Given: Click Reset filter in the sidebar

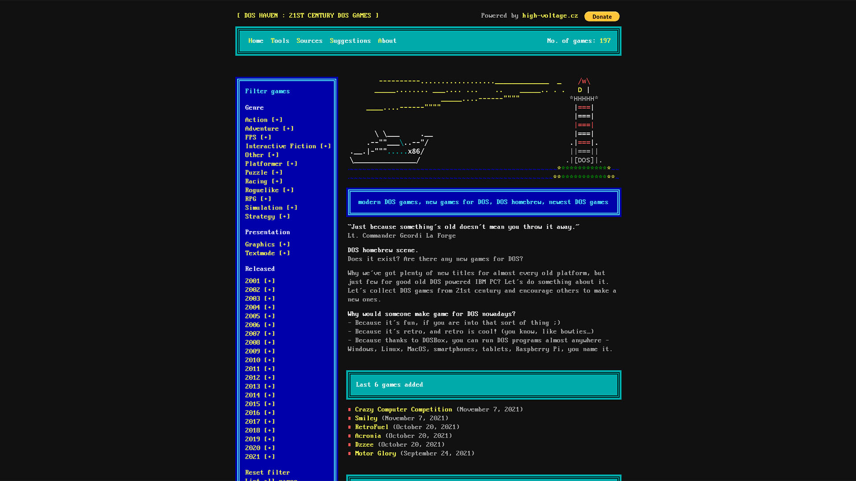Looking at the screenshot, I should tap(267, 473).
